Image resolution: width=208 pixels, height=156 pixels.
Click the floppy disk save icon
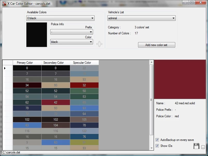196,146
